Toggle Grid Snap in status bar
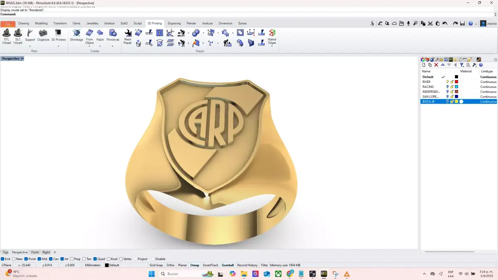Screen dimensions: 498x280 coord(156,265)
